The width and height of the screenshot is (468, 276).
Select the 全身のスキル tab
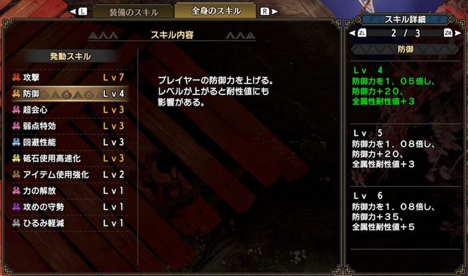[x=216, y=11]
